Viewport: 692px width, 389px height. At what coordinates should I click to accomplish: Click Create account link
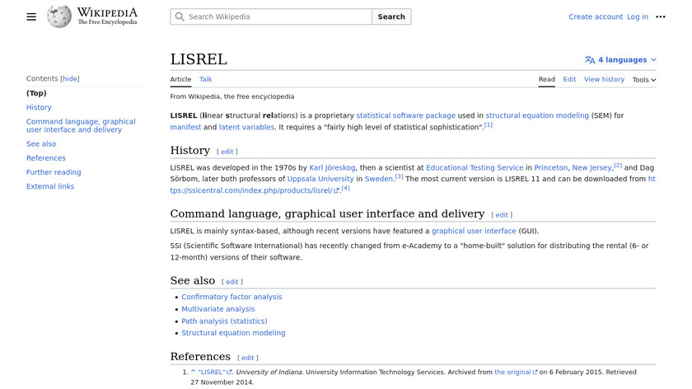[x=596, y=16]
